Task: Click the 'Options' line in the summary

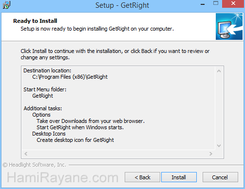Action: point(41,115)
